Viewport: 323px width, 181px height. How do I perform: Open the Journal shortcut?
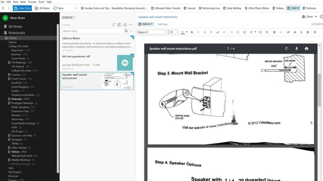(190, 8)
